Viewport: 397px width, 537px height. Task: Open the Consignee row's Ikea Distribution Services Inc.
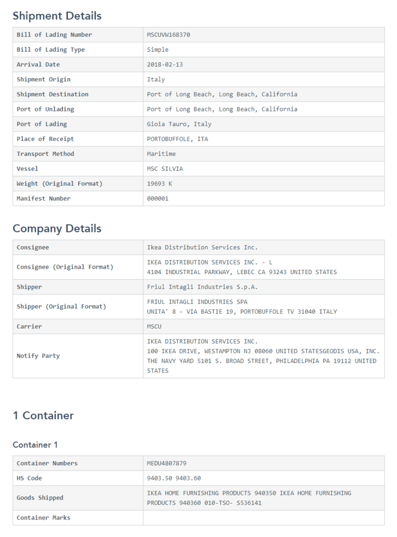click(202, 247)
